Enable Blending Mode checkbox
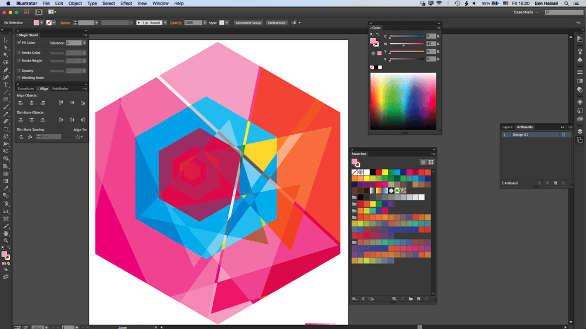 pyautogui.click(x=19, y=78)
